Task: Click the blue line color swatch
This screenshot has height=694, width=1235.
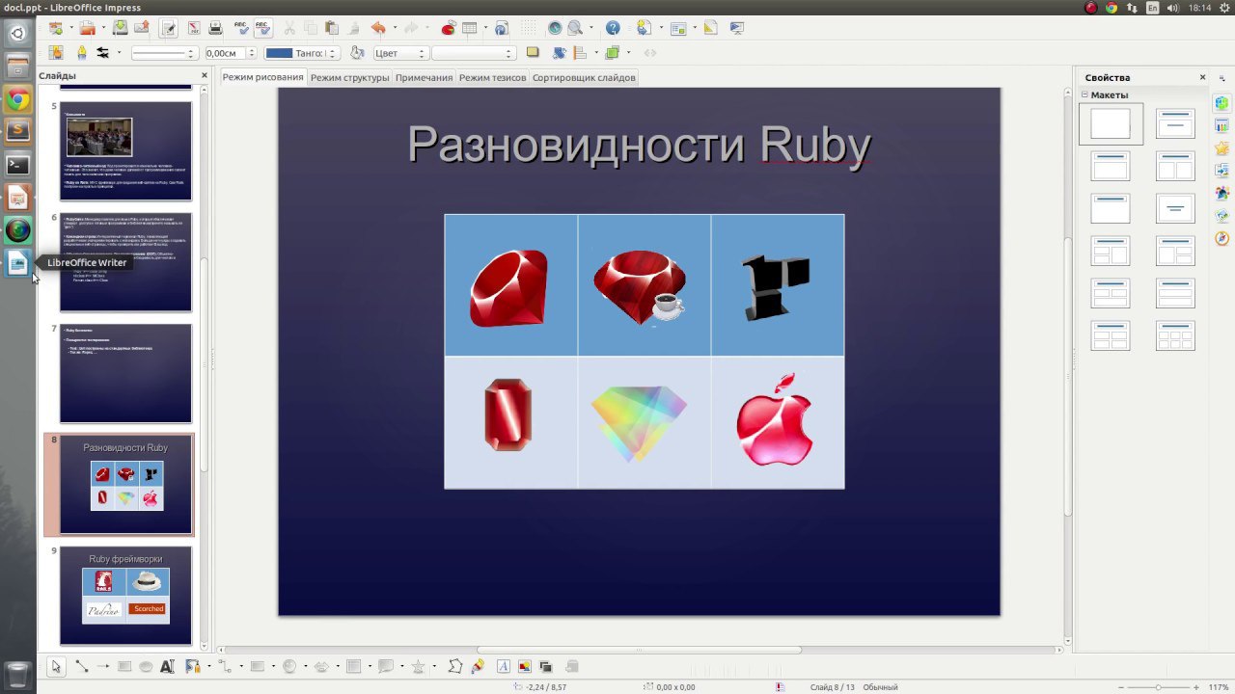Action: 279,53
